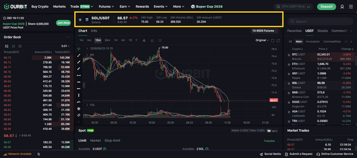The width and height of the screenshot is (357, 158).
Task: Select the price label '123' drawing tool
Action: pyautogui.click(x=79, y=102)
